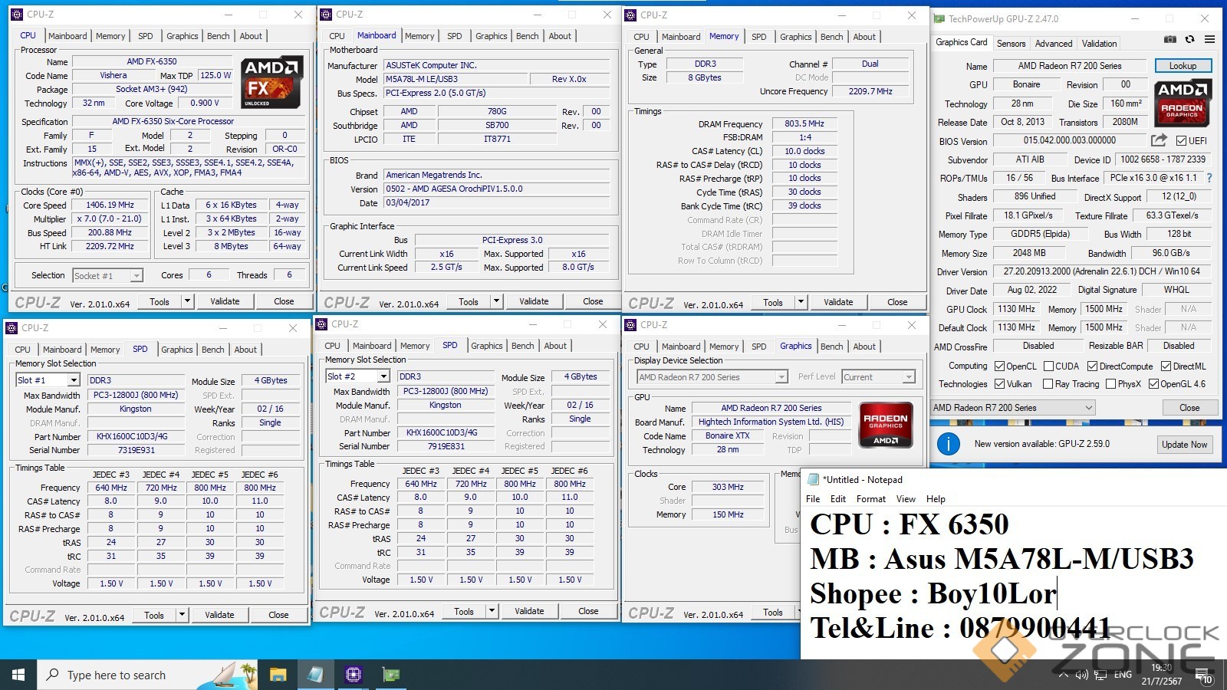Screen dimensions: 1227x690
Task: Click the Windows Start button
Action: (18, 675)
